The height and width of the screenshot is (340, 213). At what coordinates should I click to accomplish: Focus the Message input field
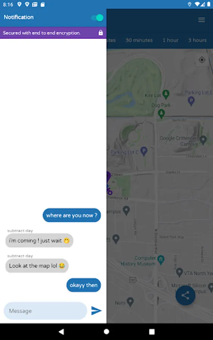coord(45,311)
